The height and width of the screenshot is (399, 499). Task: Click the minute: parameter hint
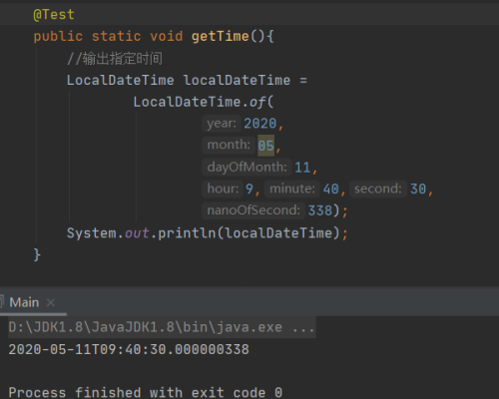click(x=292, y=189)
